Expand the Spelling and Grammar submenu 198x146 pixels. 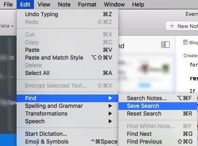[110, 106]
